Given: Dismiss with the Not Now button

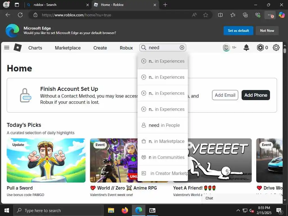Looking at the screenshot, I should pos(267,31).
